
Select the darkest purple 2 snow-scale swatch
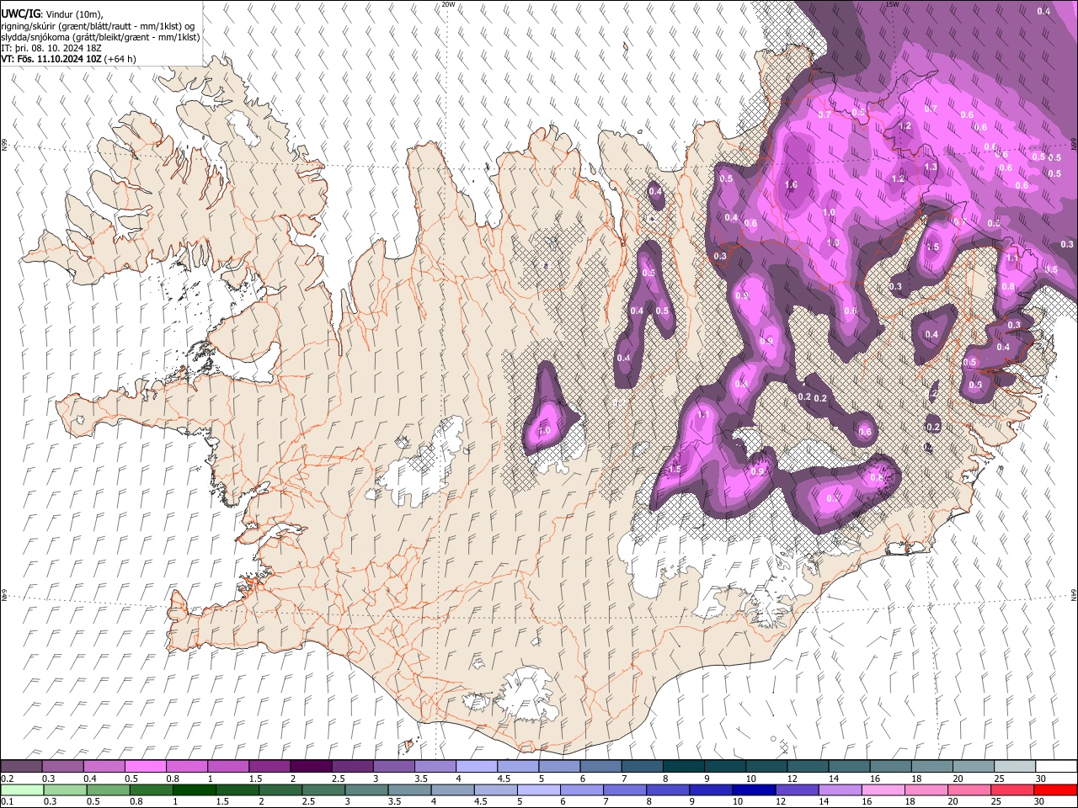coord(311,766)
